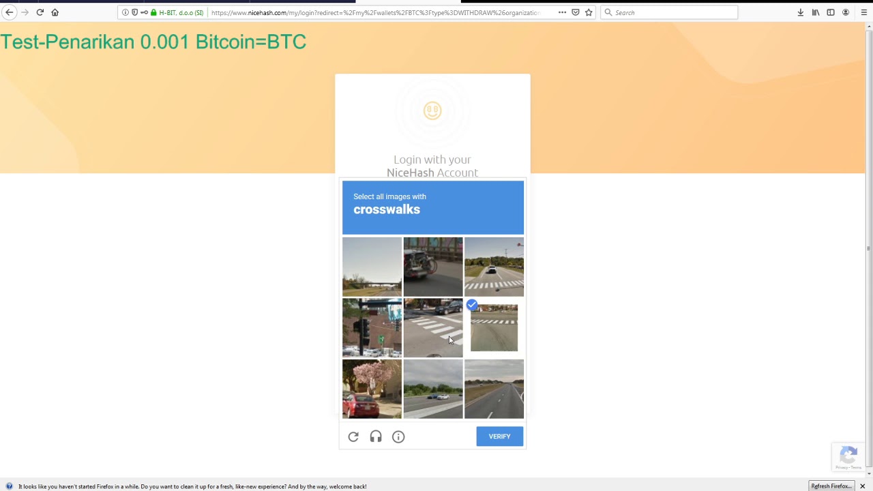
Task: Get an audio captcha challenge
Action: pos(376,436)
